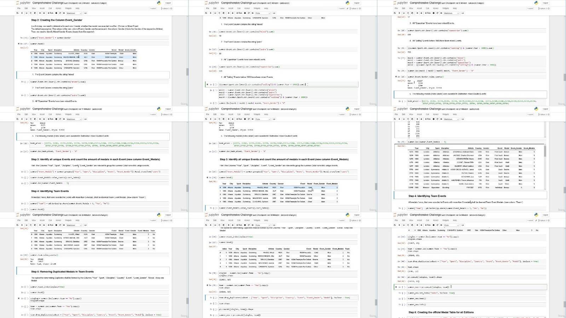
Task: Interrupt kernel stop icon, 'vor 8 Minuten' notebook
Action: 433,13
